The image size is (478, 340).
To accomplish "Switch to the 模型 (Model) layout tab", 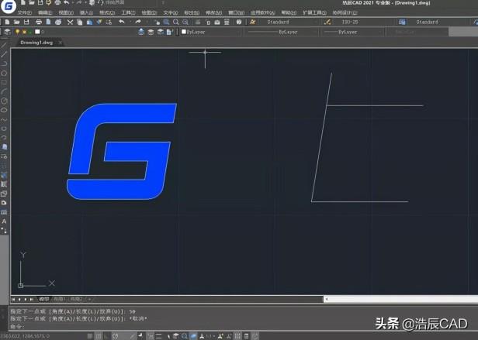I will pos(44,299).
